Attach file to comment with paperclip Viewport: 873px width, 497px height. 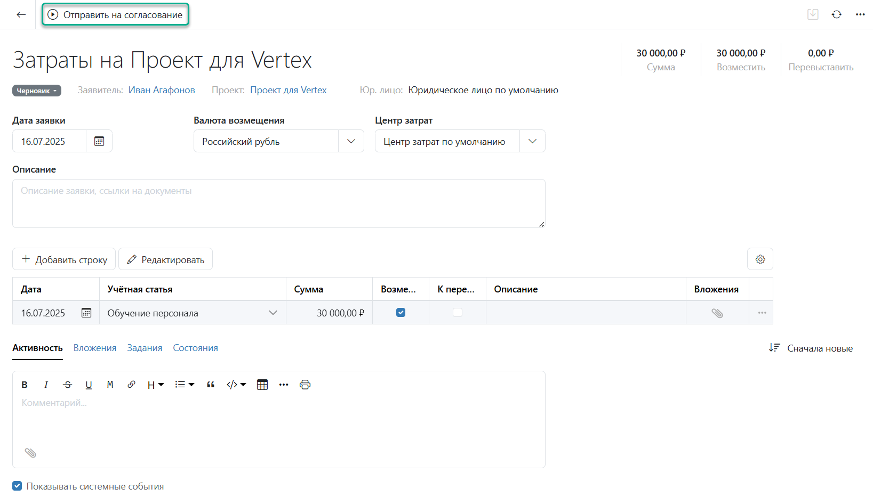30,453
